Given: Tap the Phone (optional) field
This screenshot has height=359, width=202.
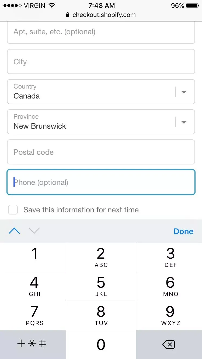Looking at the screenshot, I should tap(101, 182).
